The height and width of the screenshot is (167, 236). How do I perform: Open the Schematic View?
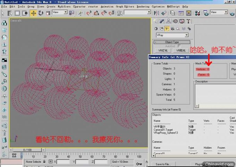pos(188,13)
